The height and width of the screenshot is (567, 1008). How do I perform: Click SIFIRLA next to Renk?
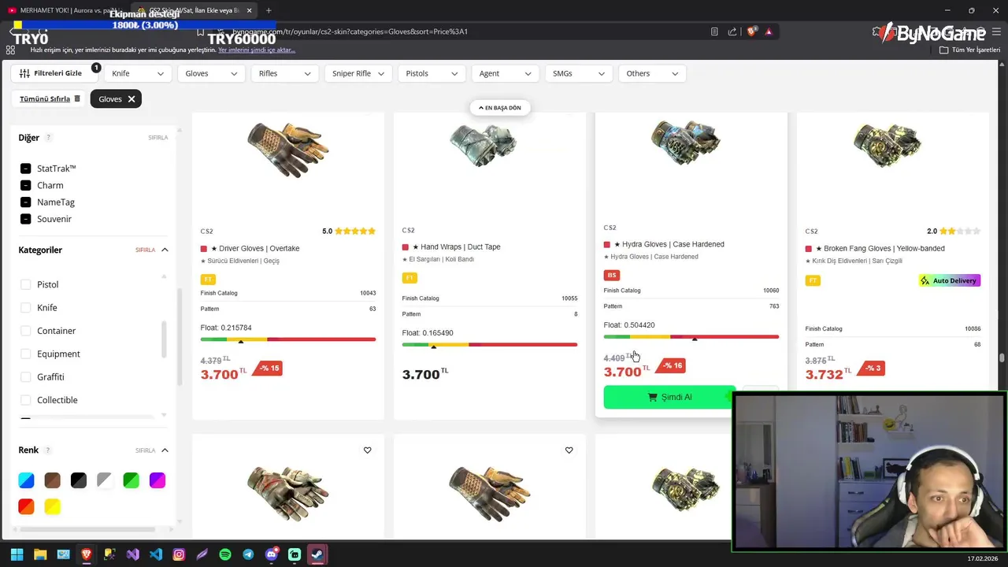[146, 450]
